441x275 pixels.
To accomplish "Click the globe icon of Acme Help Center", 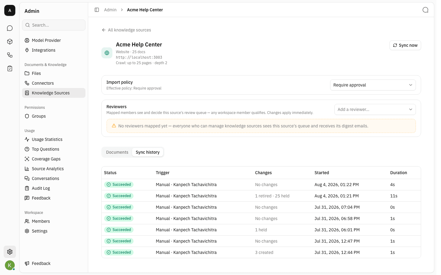I will coord(107,53).
